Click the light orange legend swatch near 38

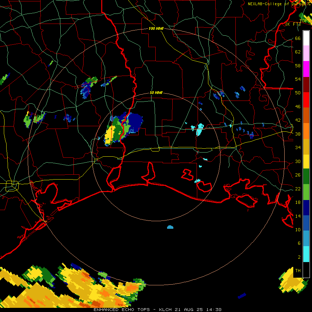(x=306, y=131)
